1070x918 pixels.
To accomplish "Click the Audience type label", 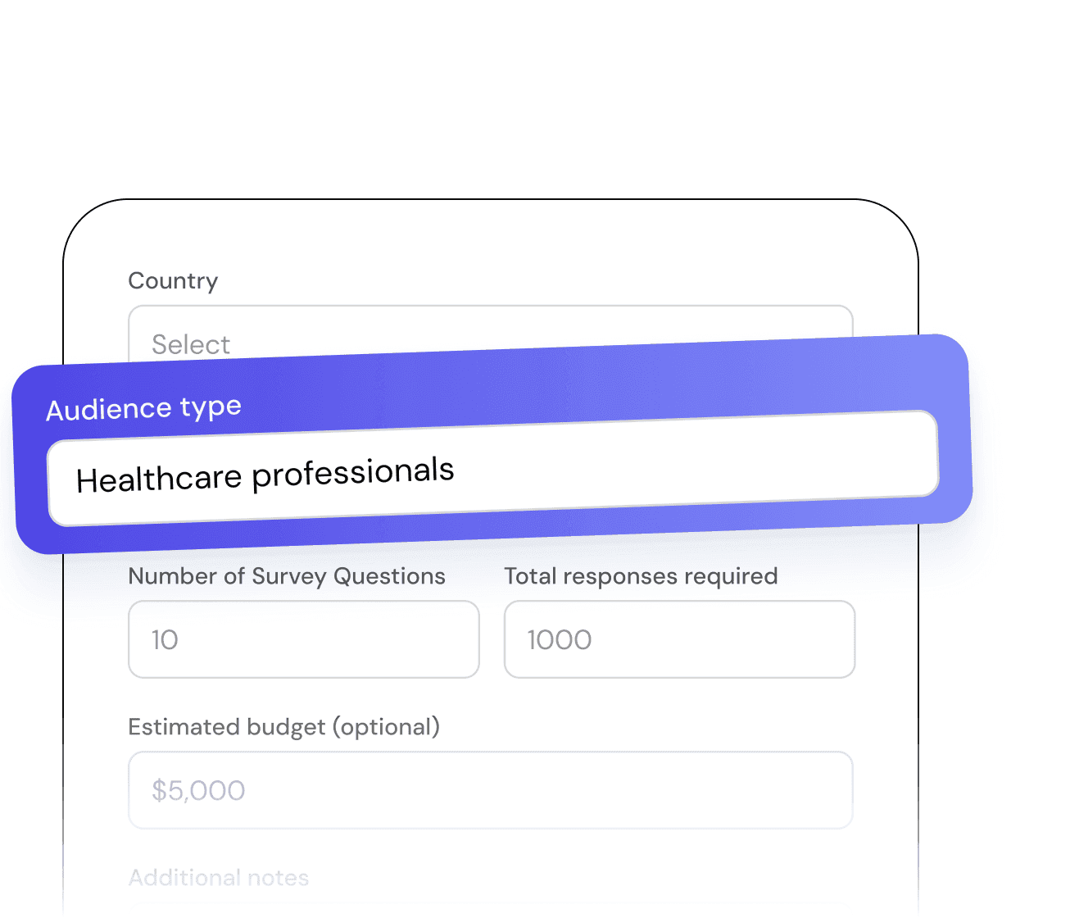I will point(143,408).
